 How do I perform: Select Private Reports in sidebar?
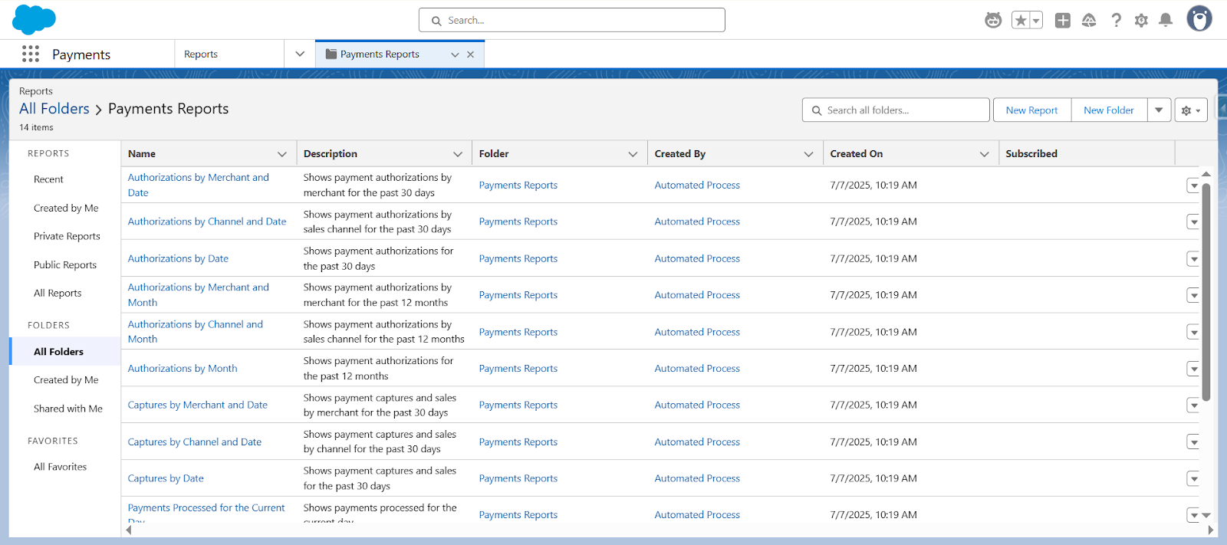[67, 236]
